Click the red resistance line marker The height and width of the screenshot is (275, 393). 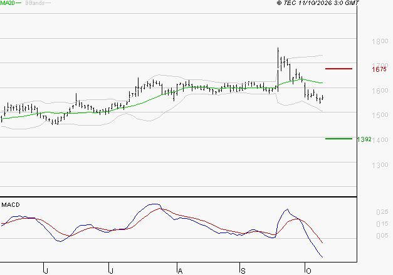pyautogui.click(x=338, y=69)
